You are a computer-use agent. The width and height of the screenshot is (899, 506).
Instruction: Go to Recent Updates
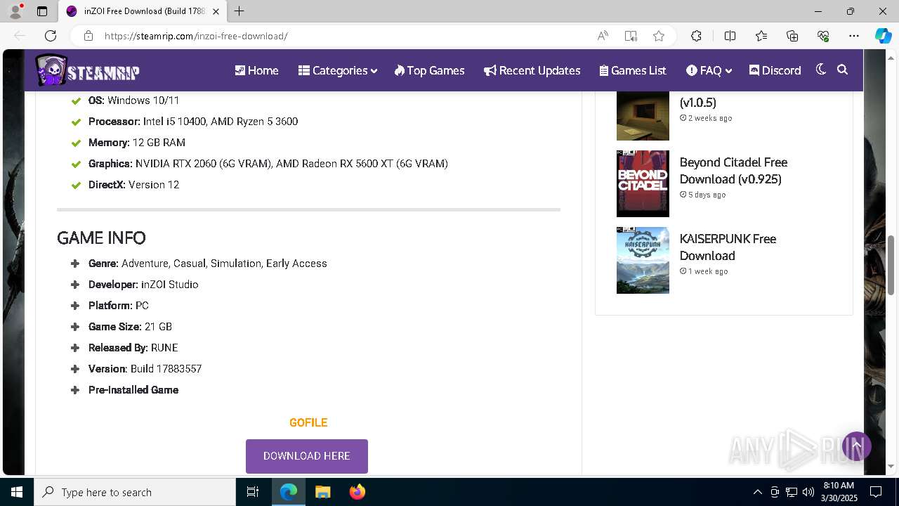coord(532,70)
